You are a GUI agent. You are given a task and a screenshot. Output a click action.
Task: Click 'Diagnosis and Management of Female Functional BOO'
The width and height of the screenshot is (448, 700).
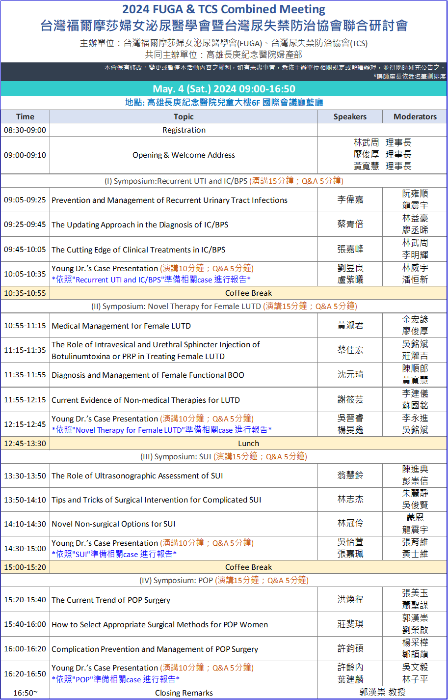pos(148,375)
